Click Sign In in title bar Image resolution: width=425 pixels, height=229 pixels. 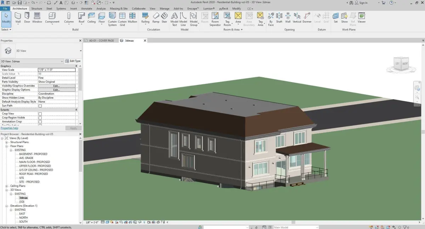pyautogui.click(x=361, y=3)
